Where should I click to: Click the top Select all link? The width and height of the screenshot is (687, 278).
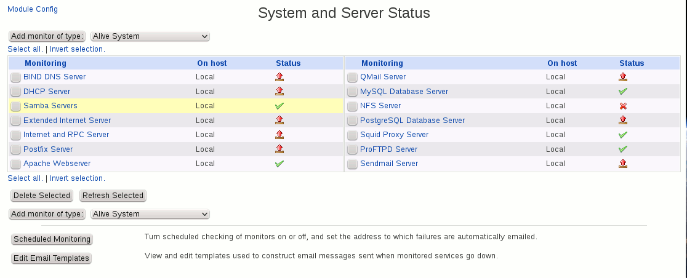tap(25, 49)
